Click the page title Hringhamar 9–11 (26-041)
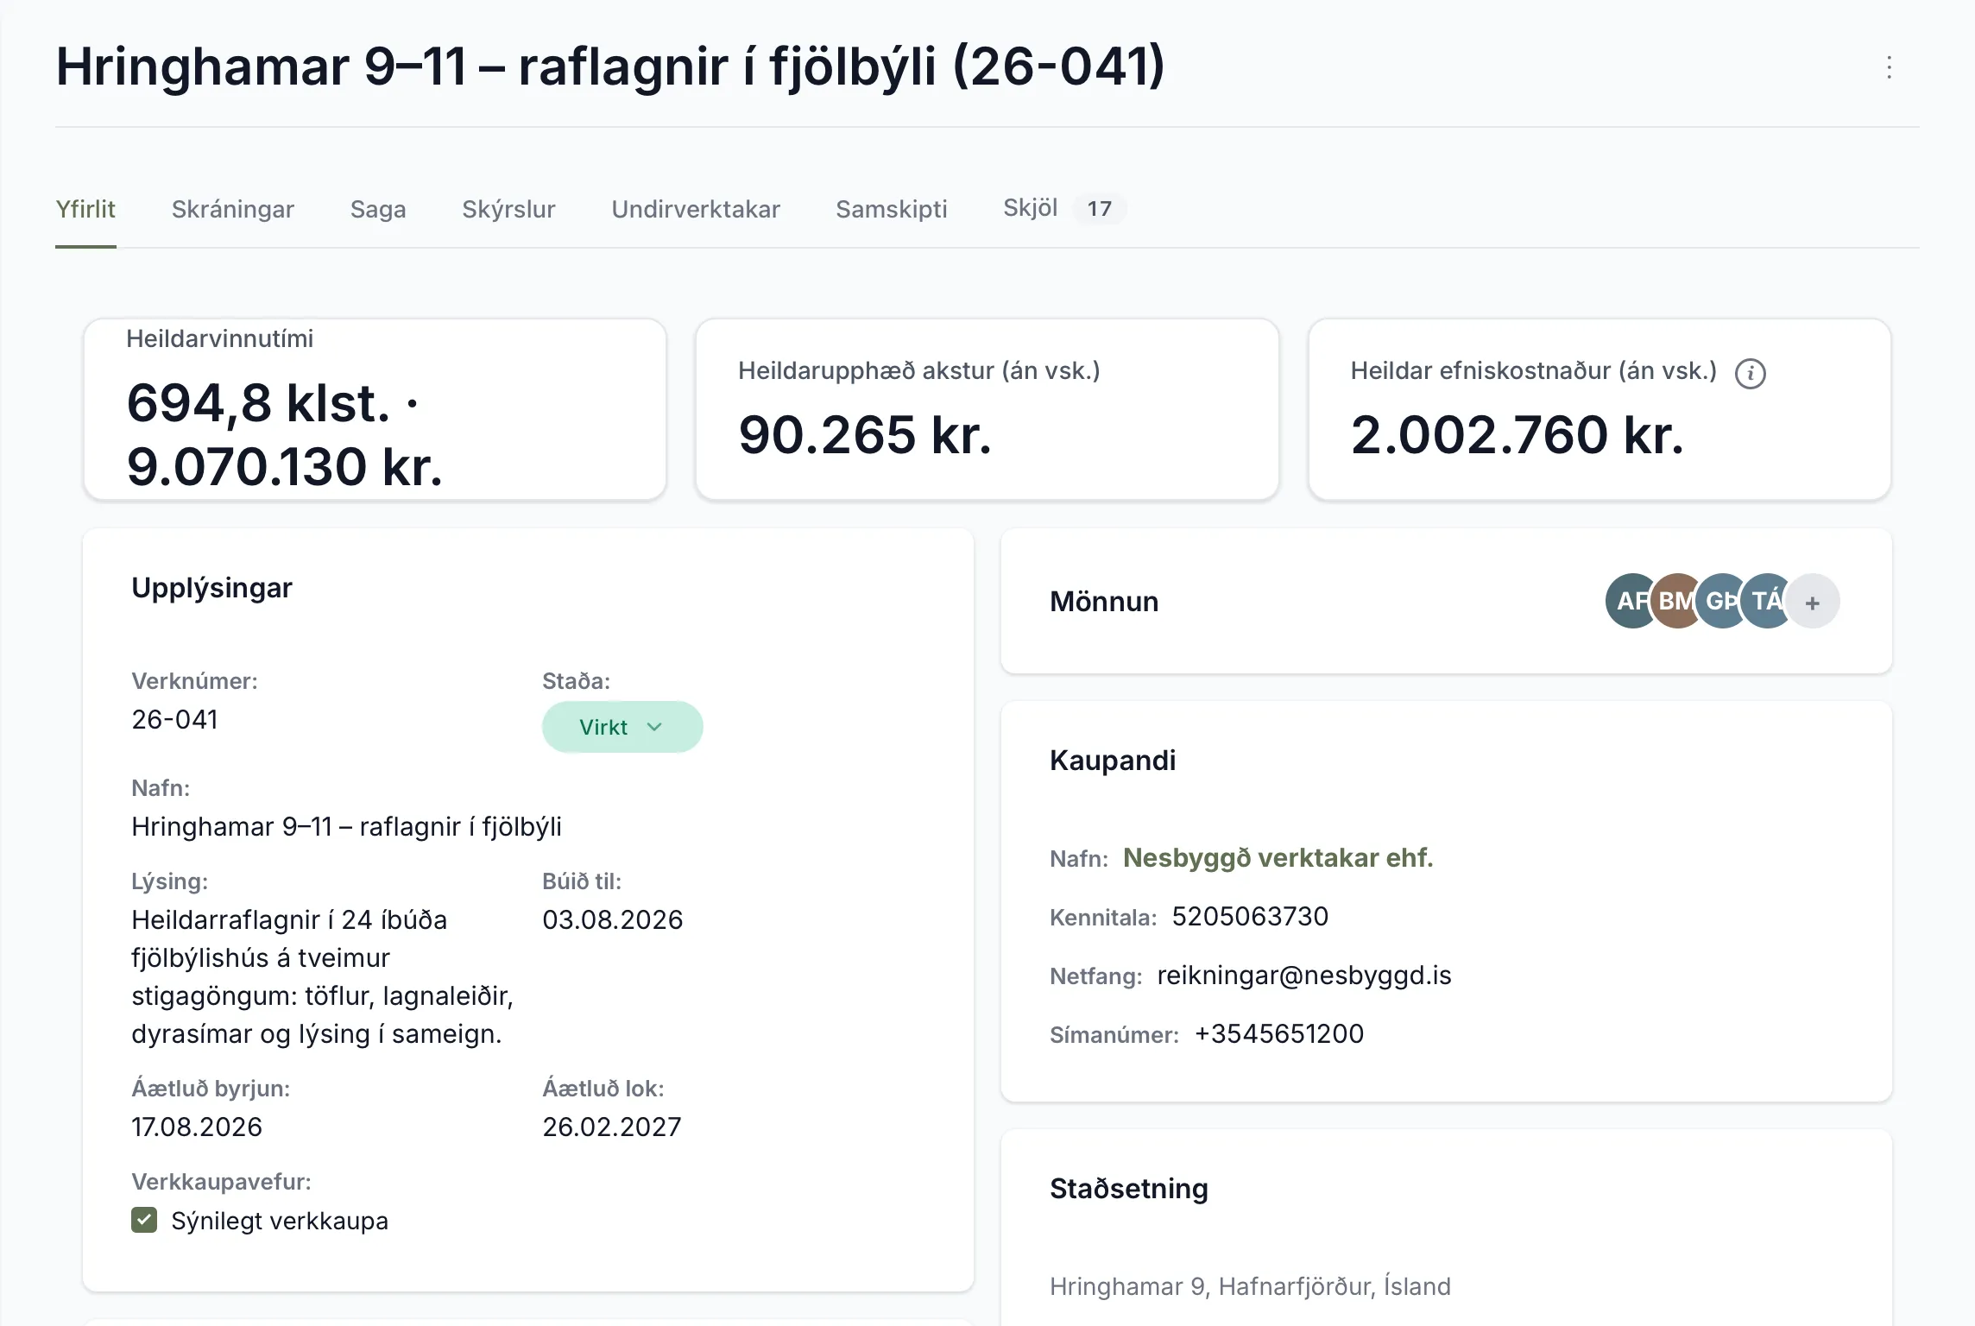1975x1326 pixels. click(x=610, y=66)
